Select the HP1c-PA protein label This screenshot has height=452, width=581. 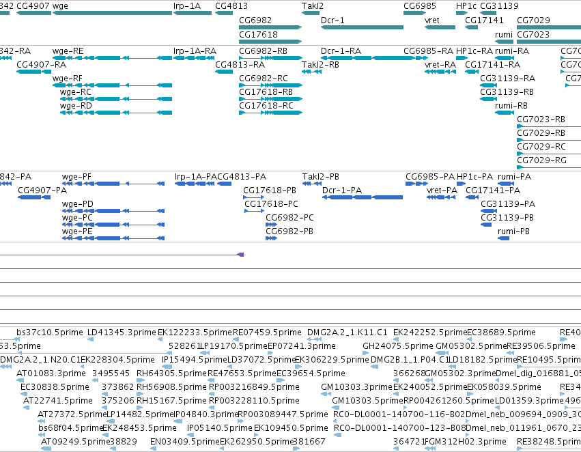[x=474, y=176]
